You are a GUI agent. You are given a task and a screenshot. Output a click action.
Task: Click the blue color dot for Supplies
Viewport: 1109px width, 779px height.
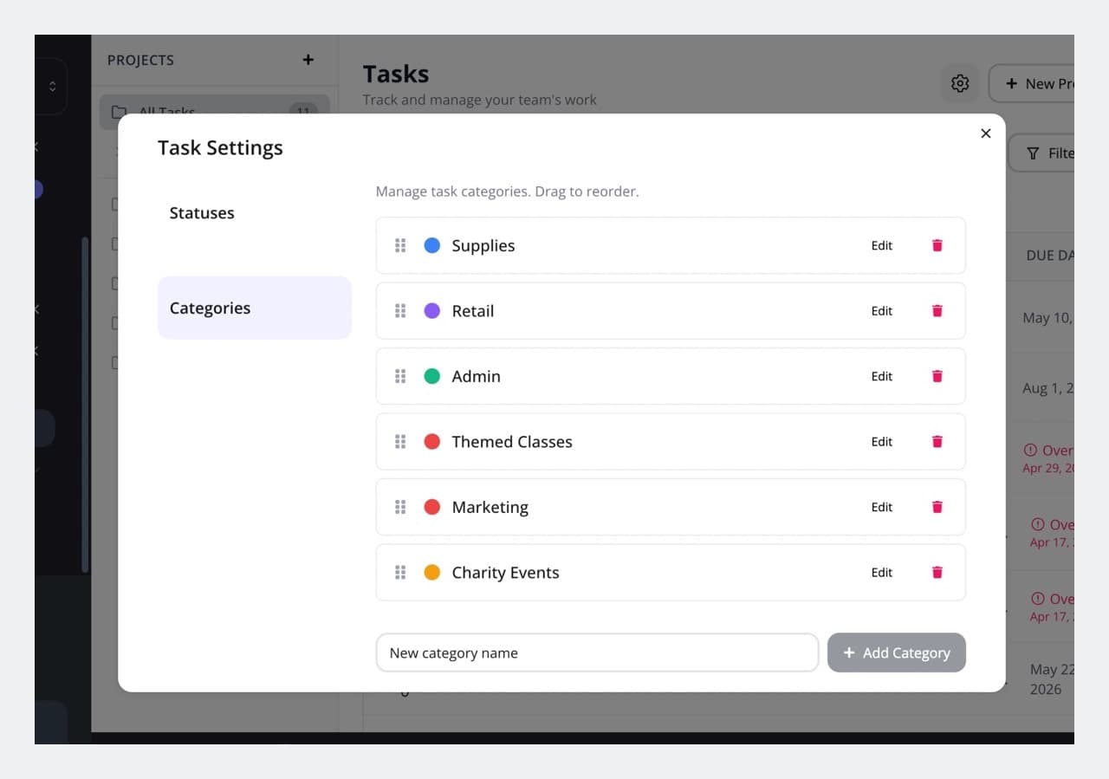pos(431,245)
